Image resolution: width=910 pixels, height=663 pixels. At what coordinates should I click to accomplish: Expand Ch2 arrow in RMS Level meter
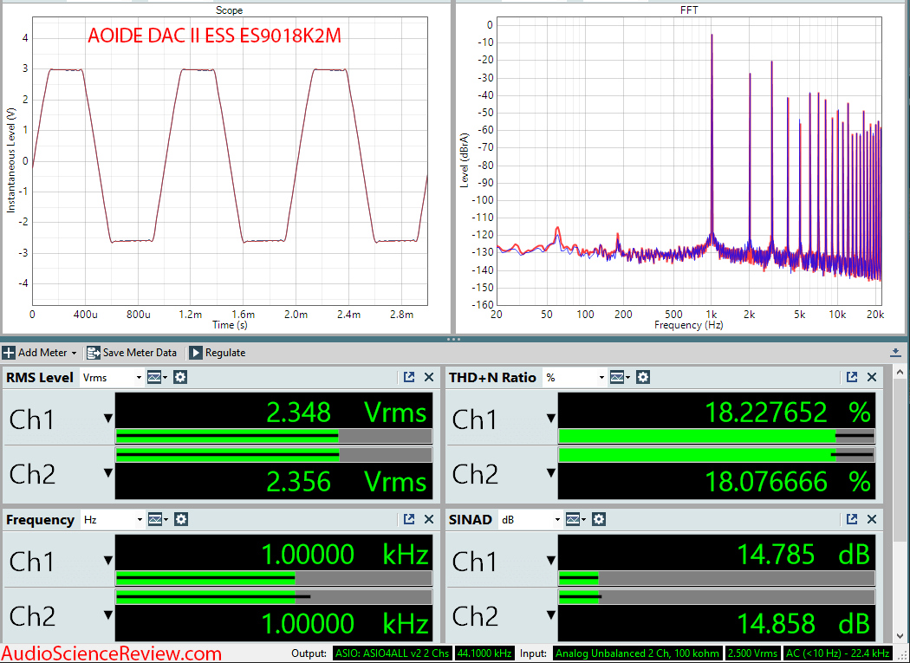click(x=108, y=473)
